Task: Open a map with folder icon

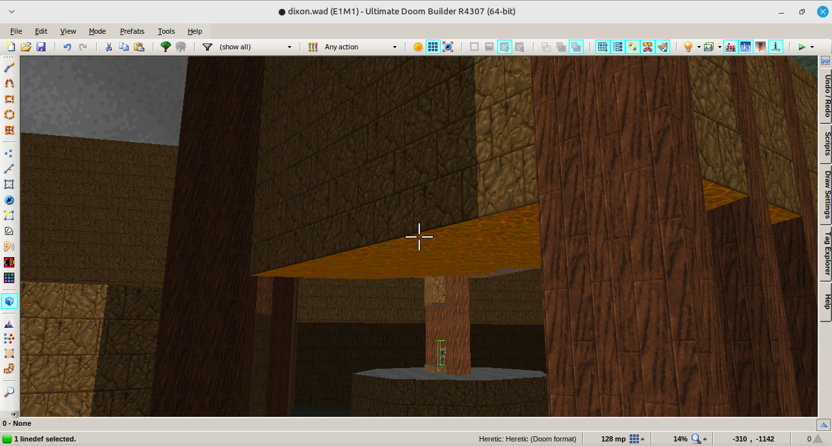Action: 26,47
